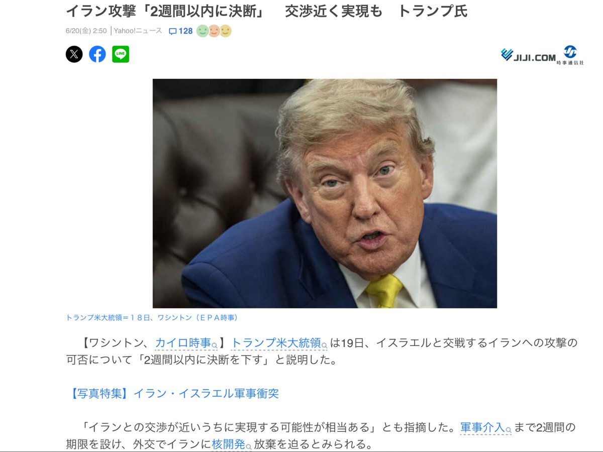The width and height of the screenshot is (603, 452).
Task: Click the article headline
Action: pos(267,11)
